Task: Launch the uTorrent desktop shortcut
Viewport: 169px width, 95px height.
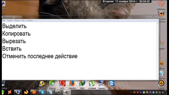Action: point(92,85)
